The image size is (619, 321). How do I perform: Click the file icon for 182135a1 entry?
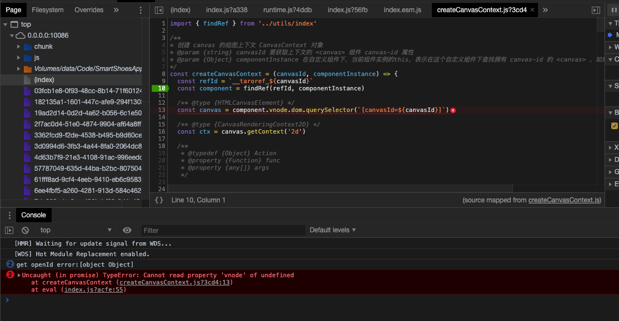pyautogui.click(x=27, y=102)
